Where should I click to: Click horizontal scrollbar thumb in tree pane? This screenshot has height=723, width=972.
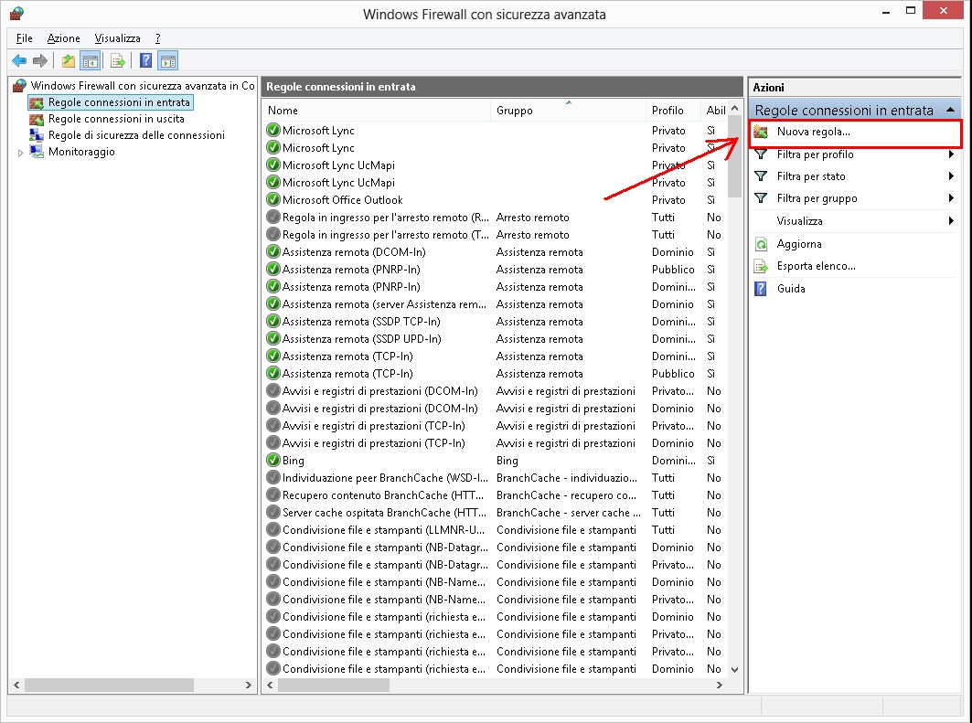[110, 685]
